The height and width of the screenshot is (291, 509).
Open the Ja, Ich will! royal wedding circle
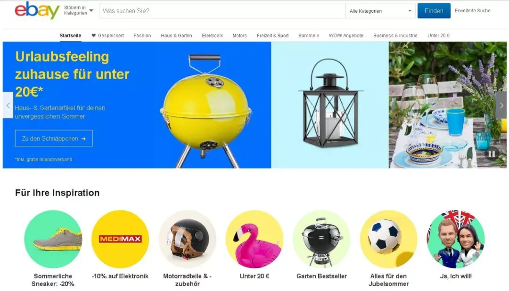[456, 239]
